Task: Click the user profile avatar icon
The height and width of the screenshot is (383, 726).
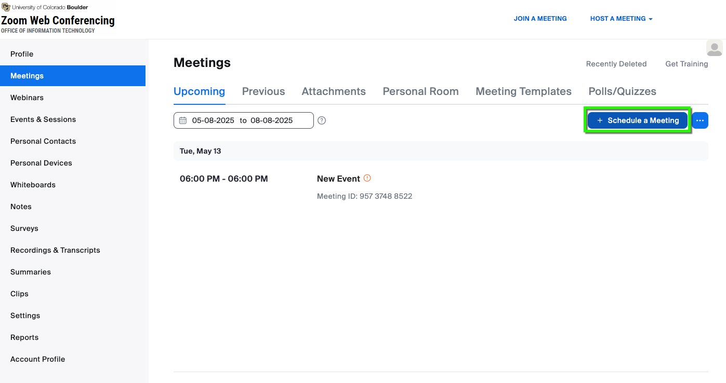Action: pyautogui.click(x=715, y=48)
